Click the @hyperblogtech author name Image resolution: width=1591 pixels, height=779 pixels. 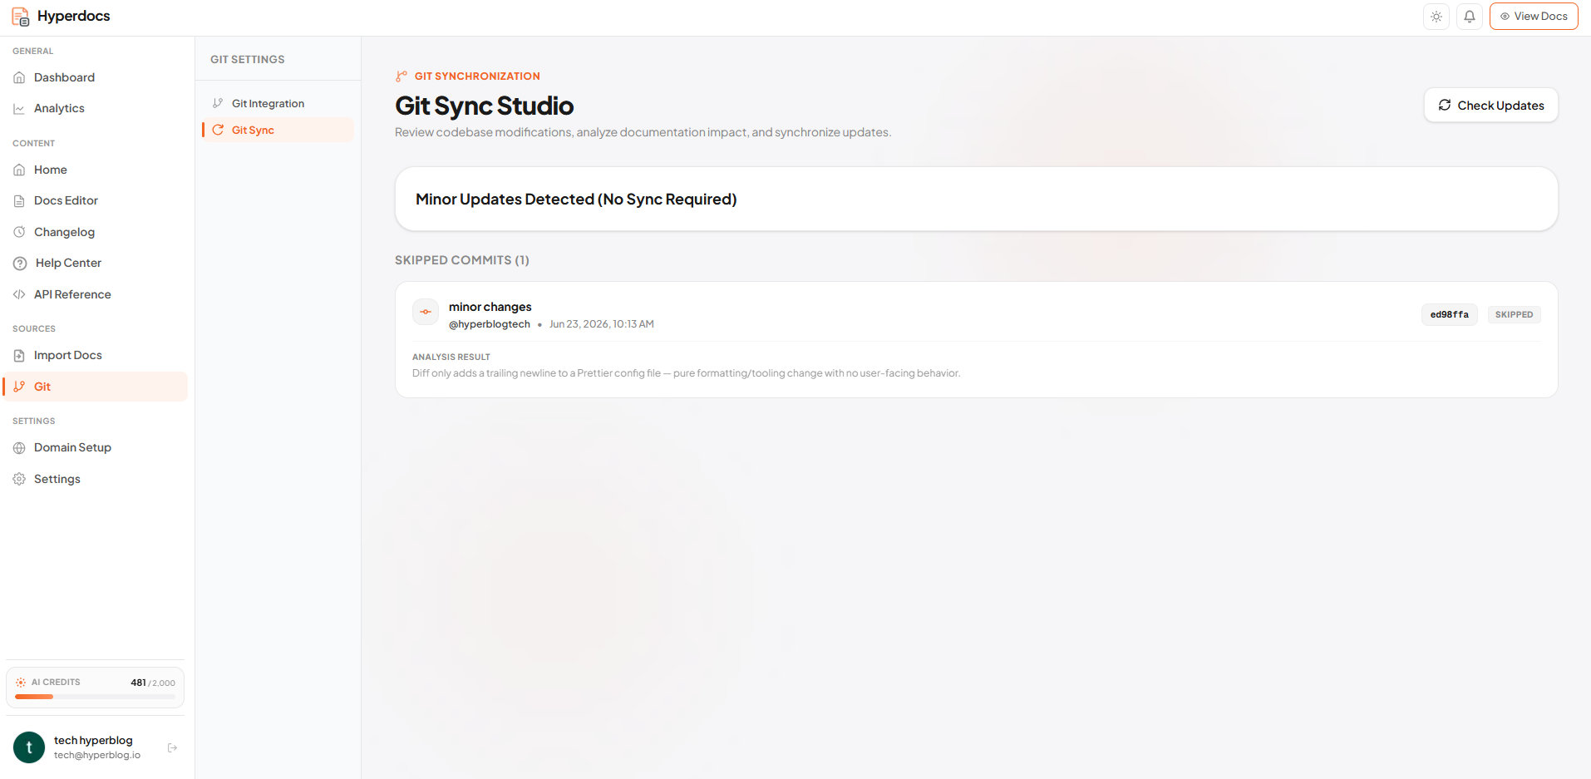(x=490, y=324)
